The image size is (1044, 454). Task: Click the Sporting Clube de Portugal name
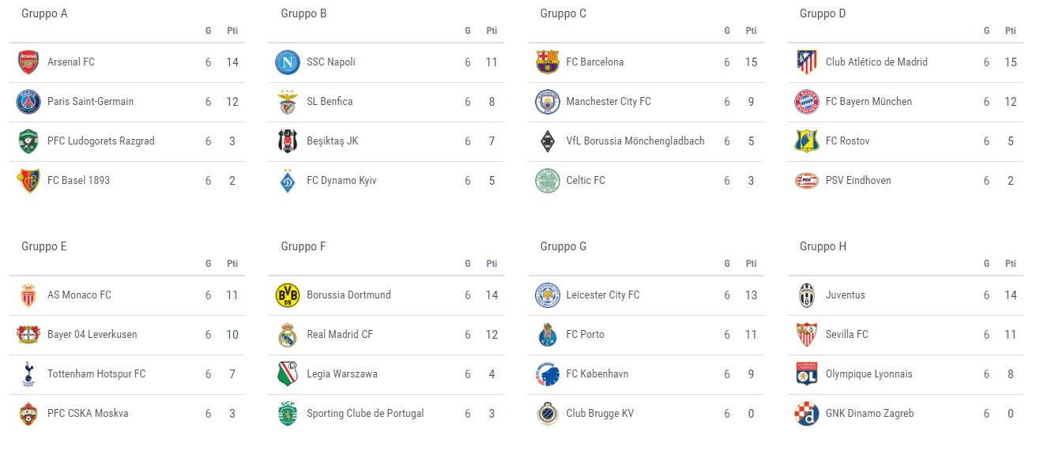[x=365, y=414]
